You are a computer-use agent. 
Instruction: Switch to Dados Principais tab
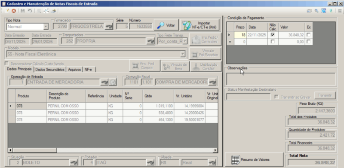tap(19, 69)
